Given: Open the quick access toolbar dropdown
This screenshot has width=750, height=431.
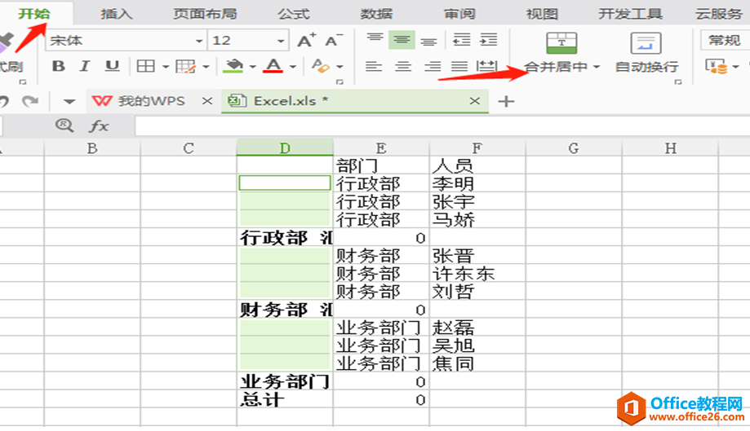Looking at the screenshot, I should point(69,102).
